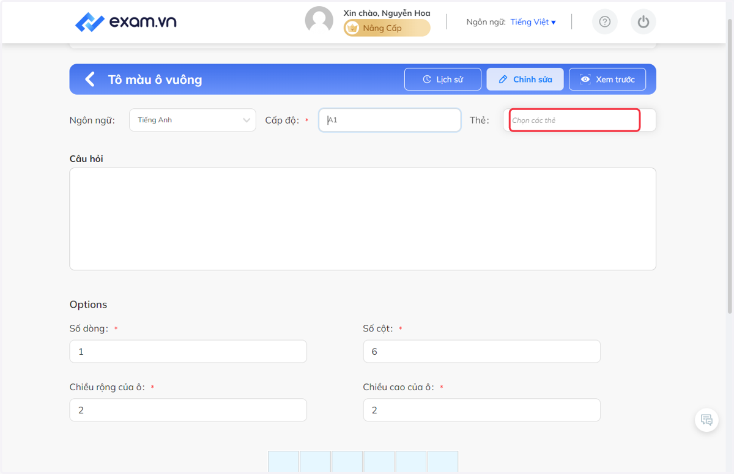Click the power logout icon
The width and height of the screenshot is (734, 474).
click(x=643, y=22)
